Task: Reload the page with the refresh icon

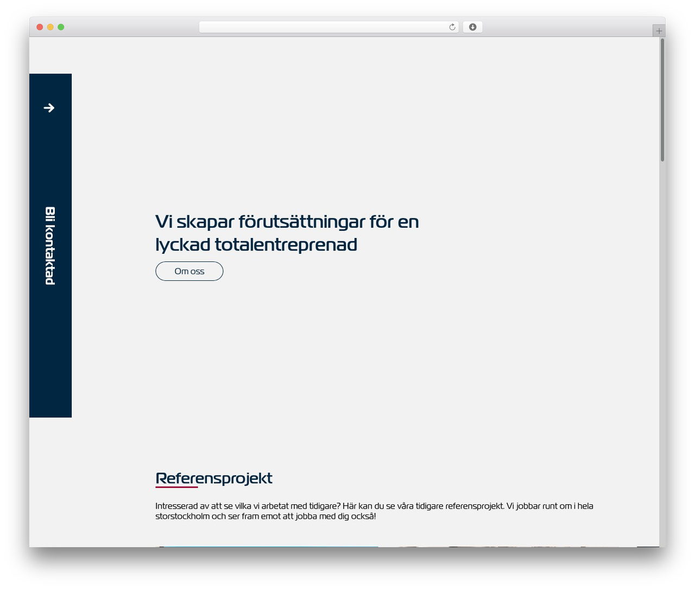Action: [x=452, y=27]
